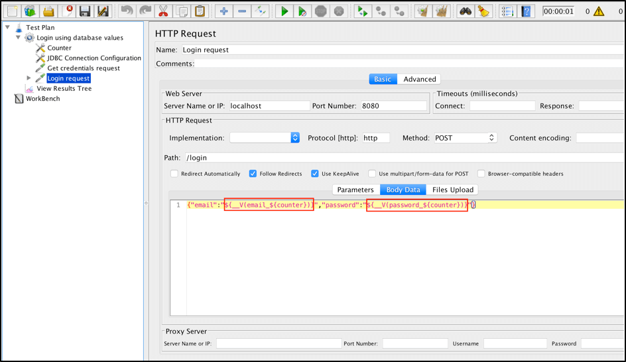Shut down all remote engines icon

pos(399,11)
